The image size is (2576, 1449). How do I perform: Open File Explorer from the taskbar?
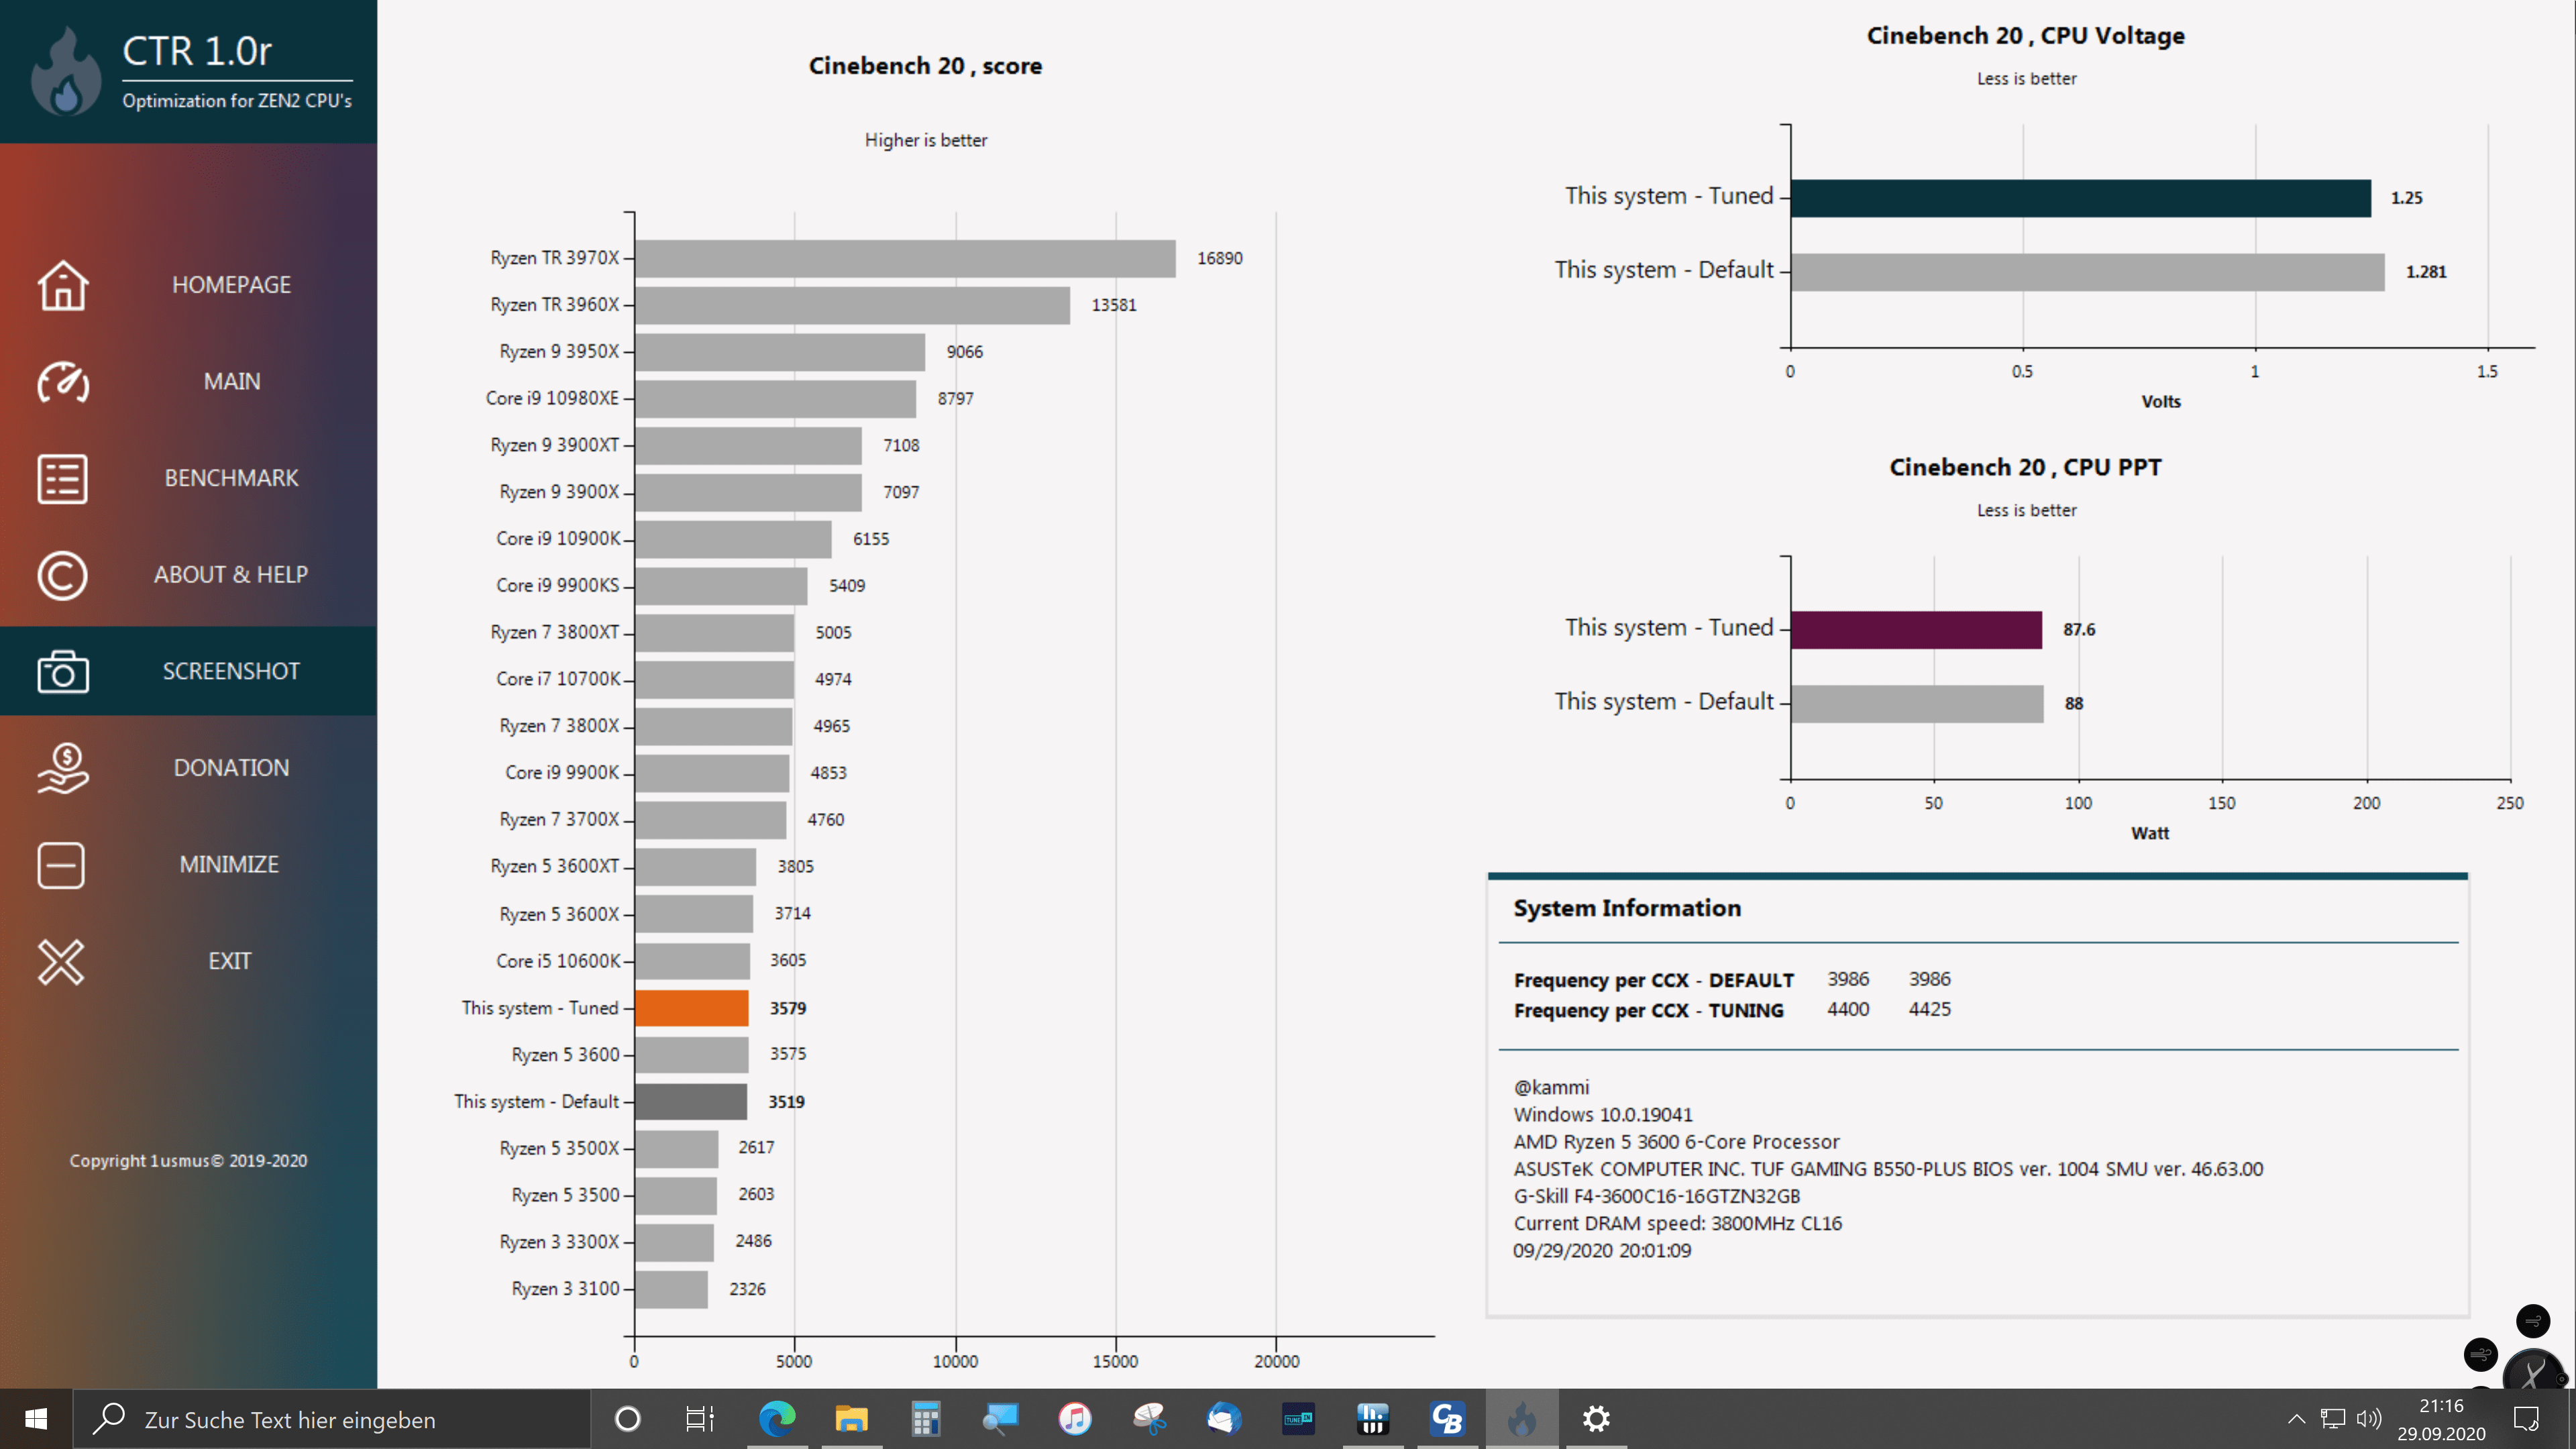click(x=851, y=1418)
